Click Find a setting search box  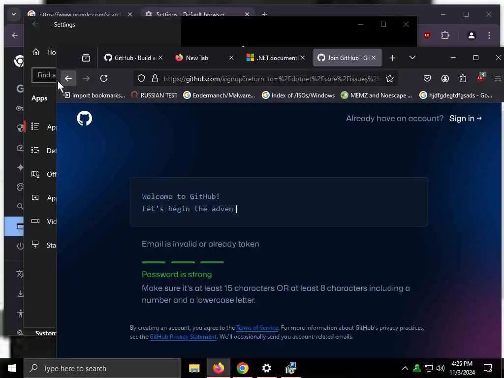coord(44,75)
